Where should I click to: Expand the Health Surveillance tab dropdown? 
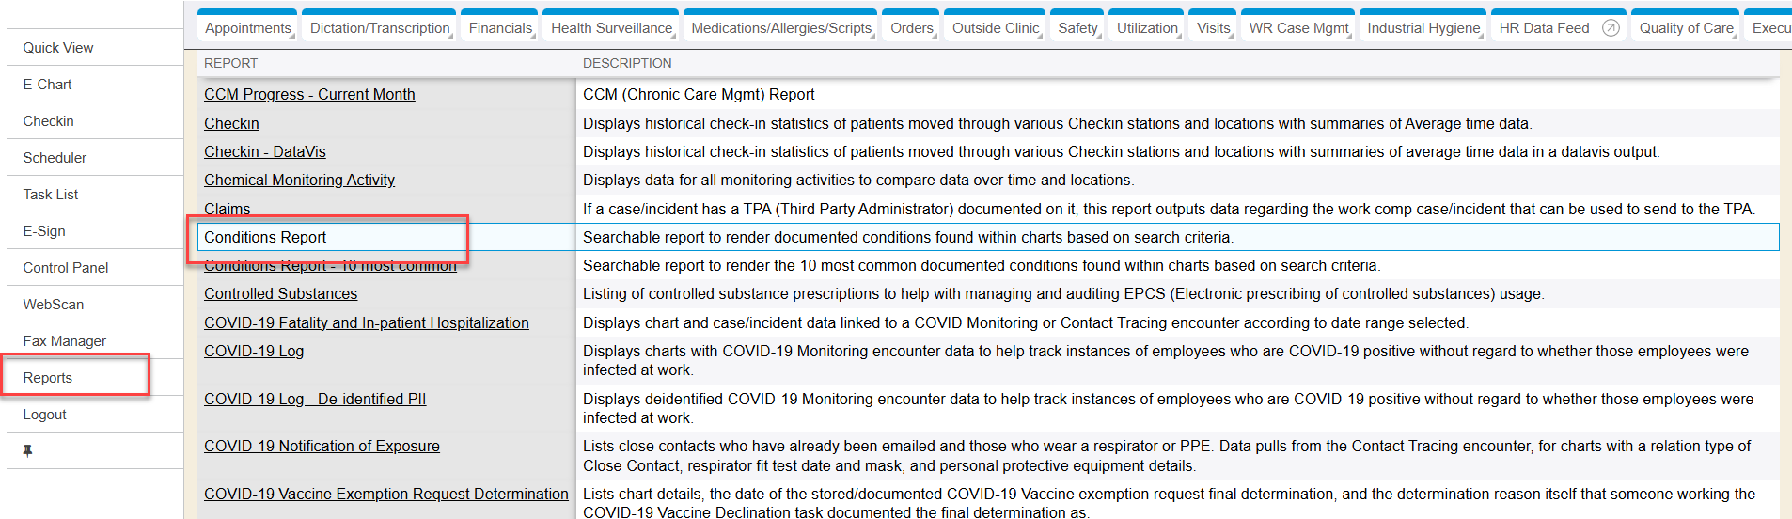(674, 36)
